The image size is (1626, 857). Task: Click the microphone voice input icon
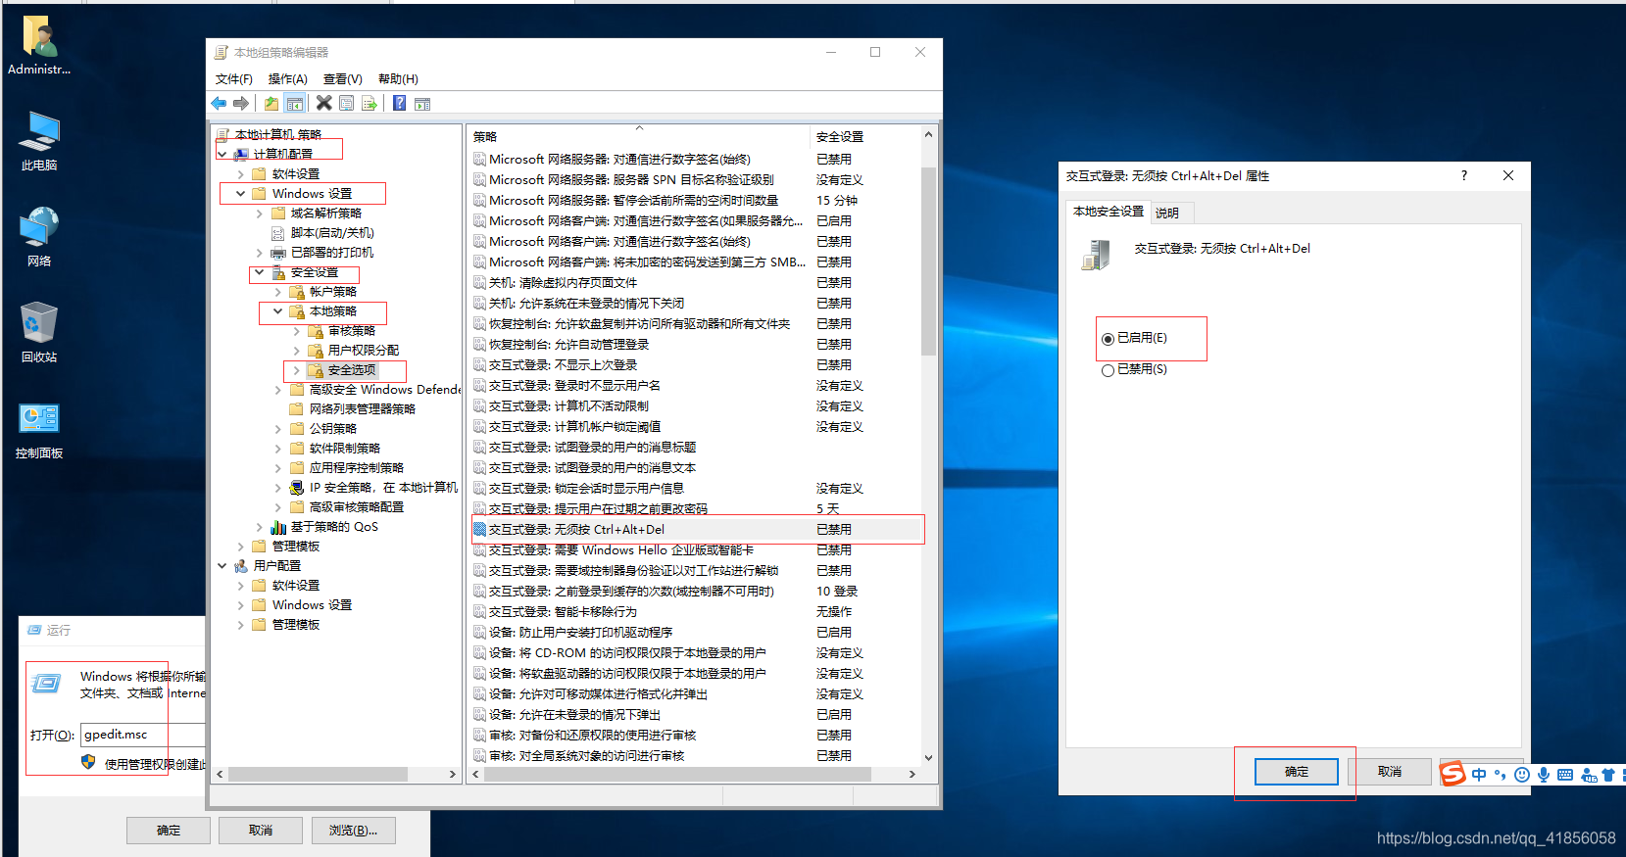click(1544, 775)
